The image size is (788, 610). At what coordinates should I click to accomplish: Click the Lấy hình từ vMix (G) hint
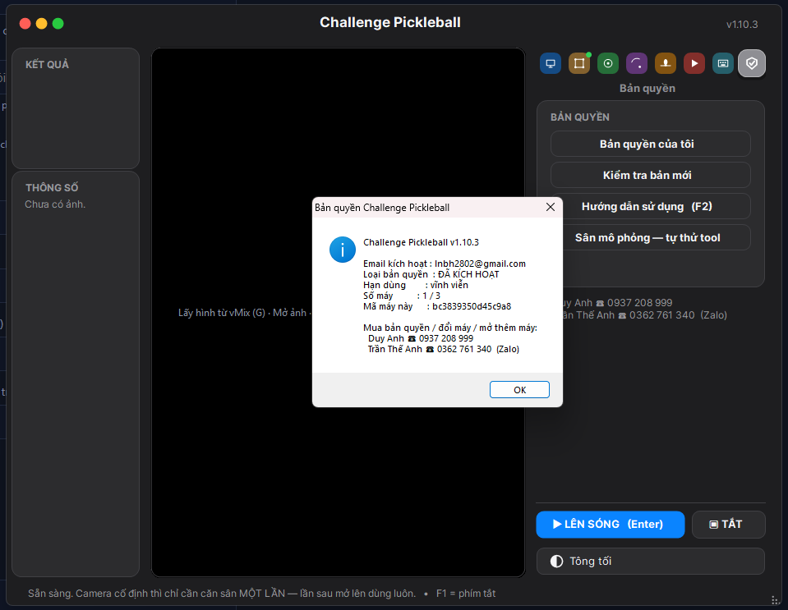pyautogui.click(x=222, y=313)
